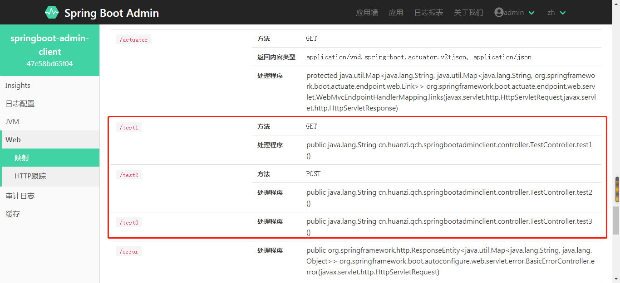Click the /actuator mapping path
The image size is (620, 283).
pos(133,39)
